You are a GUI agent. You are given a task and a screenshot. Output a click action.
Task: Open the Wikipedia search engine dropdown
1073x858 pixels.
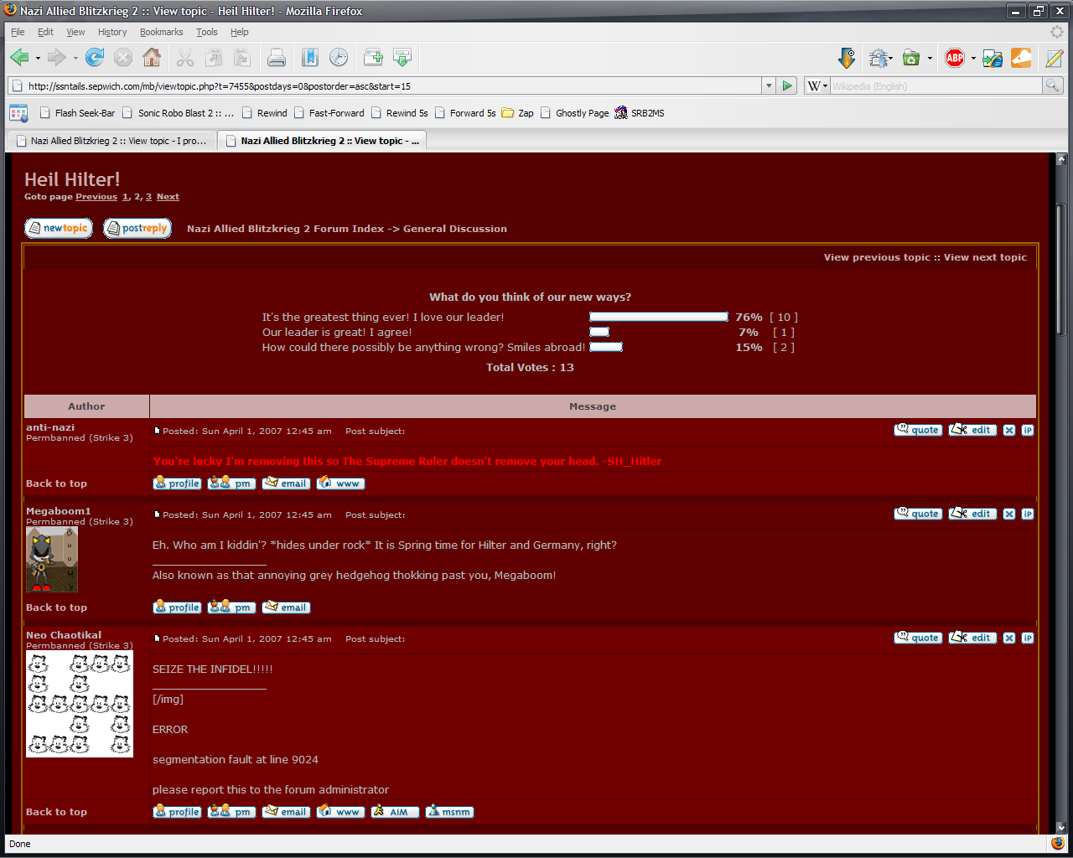817,85
